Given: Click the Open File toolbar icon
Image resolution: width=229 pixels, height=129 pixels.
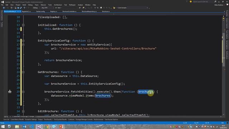Looking at the screenshot, I should 15,8.
